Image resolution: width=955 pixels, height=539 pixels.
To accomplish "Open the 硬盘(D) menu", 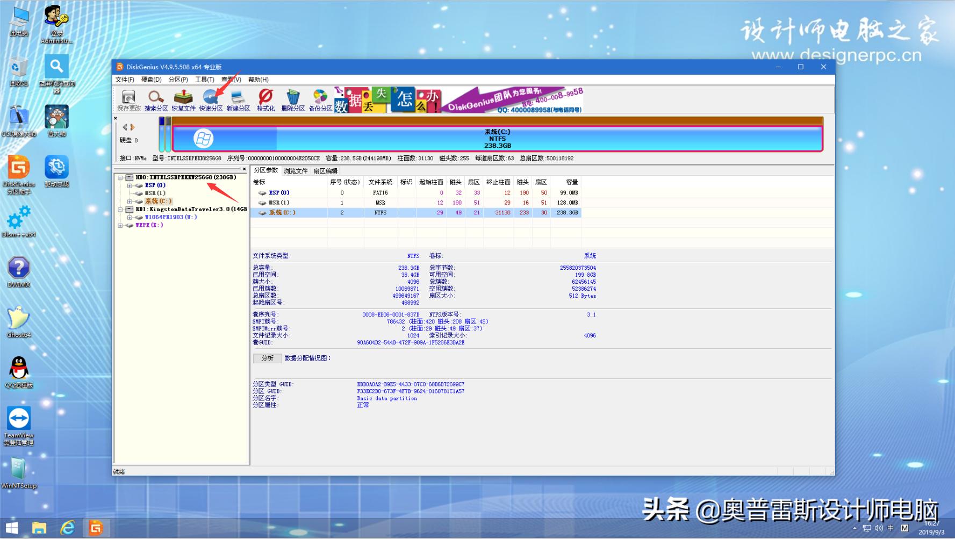I will [x=151, y=79].
